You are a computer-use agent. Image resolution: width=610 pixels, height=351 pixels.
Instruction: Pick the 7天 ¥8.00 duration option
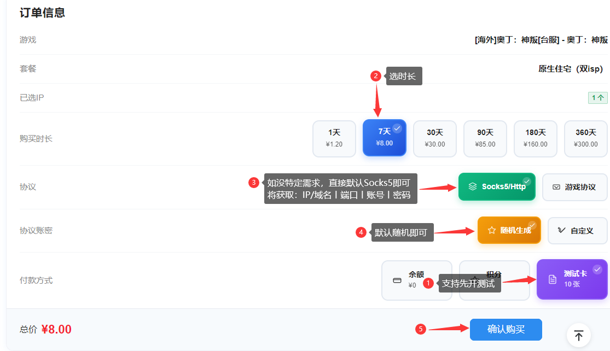384,138
